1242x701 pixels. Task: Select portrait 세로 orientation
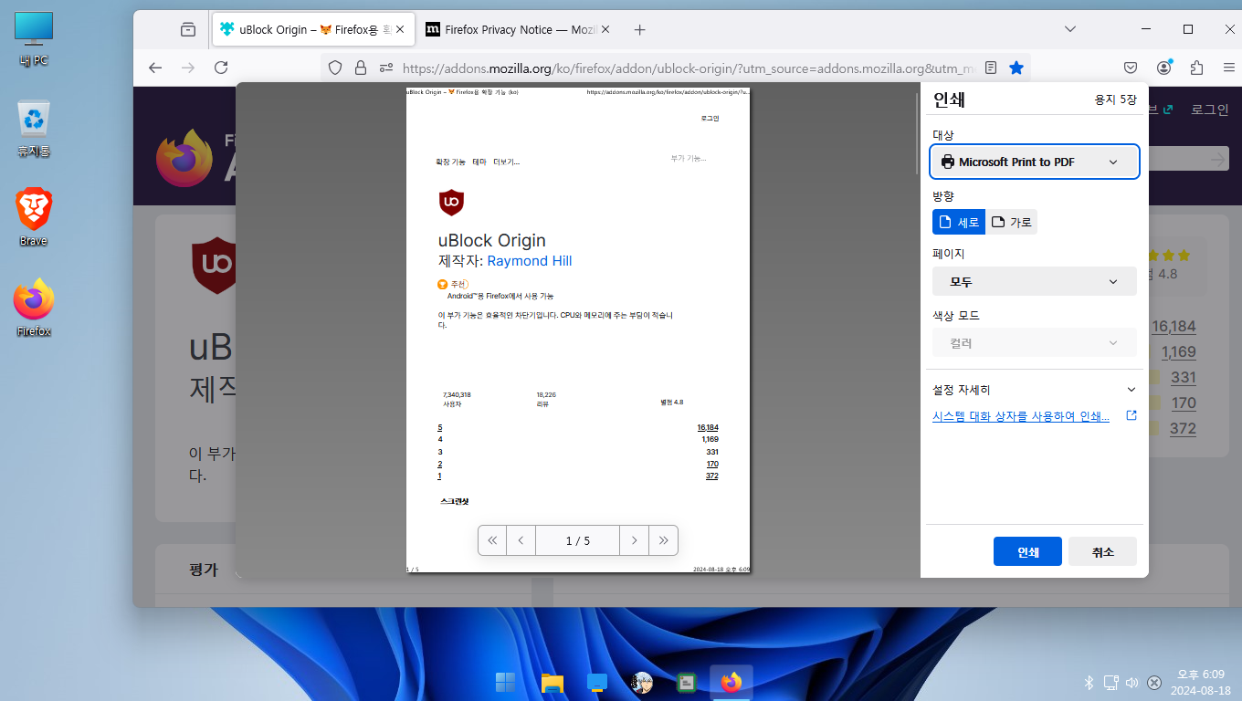click(x=959, y=222)
